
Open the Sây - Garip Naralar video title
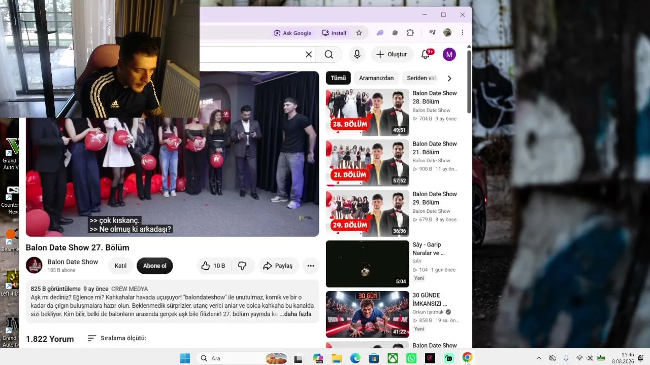[429, 249]
